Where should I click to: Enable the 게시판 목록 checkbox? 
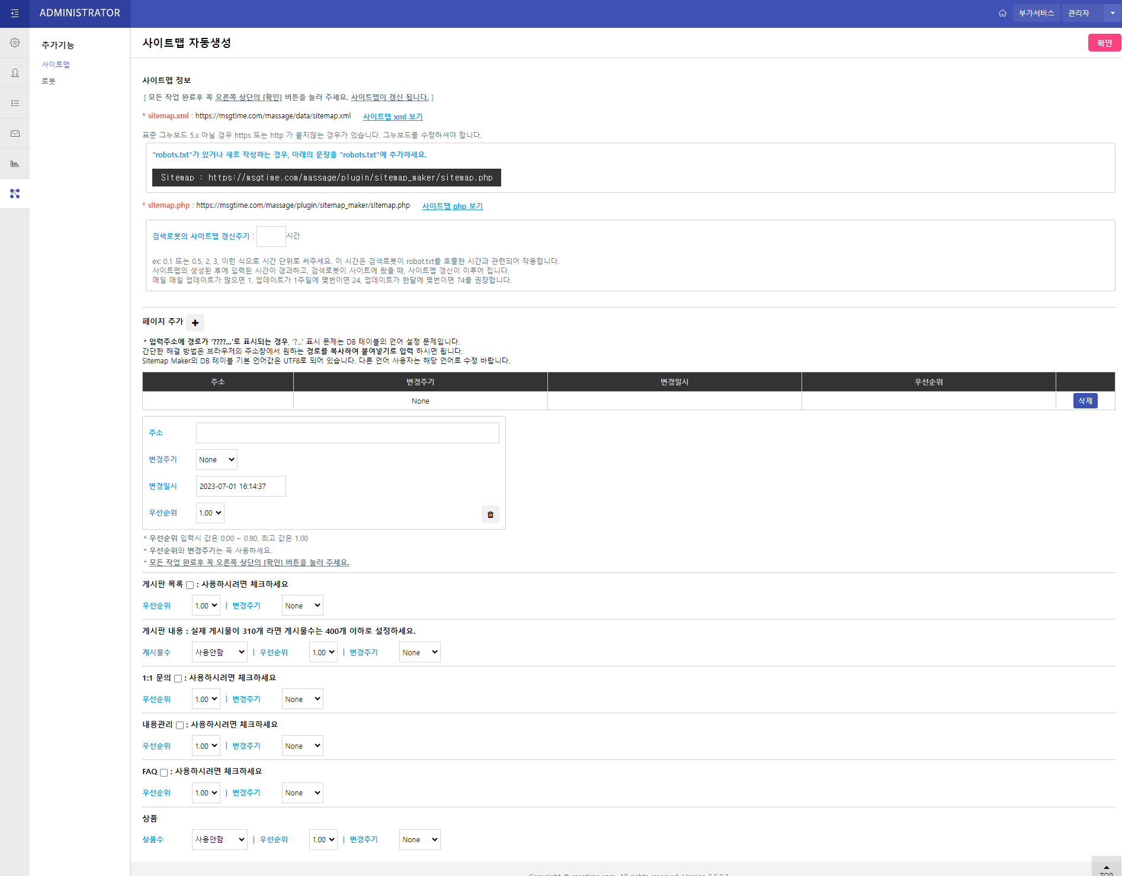click(x=190, y=585)
